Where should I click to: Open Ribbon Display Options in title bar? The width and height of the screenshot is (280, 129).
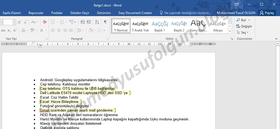[x=237, y=4]
